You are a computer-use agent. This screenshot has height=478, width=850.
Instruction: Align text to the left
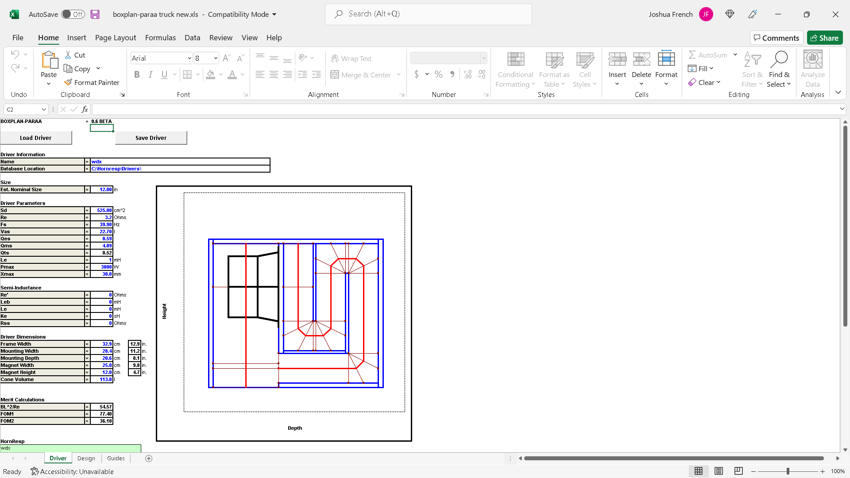(x=260, y=74)
